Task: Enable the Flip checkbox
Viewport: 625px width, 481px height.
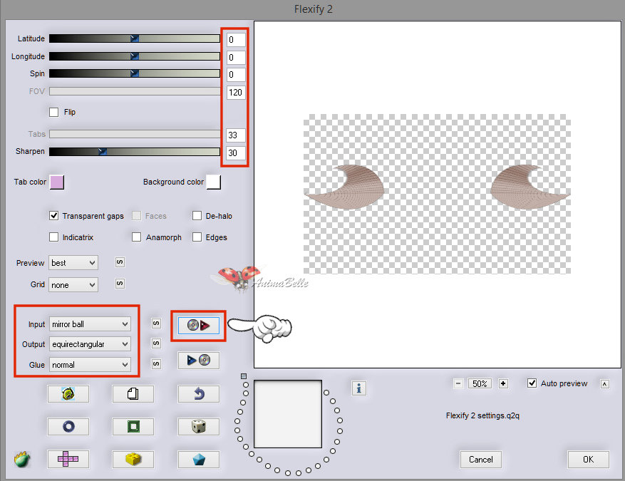Action: (x=54, y=112)
